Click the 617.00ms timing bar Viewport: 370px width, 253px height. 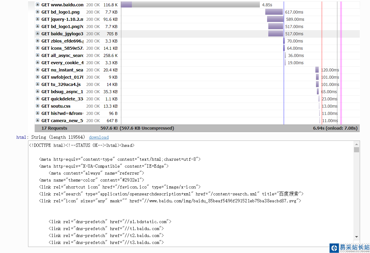tap(274, 12)
